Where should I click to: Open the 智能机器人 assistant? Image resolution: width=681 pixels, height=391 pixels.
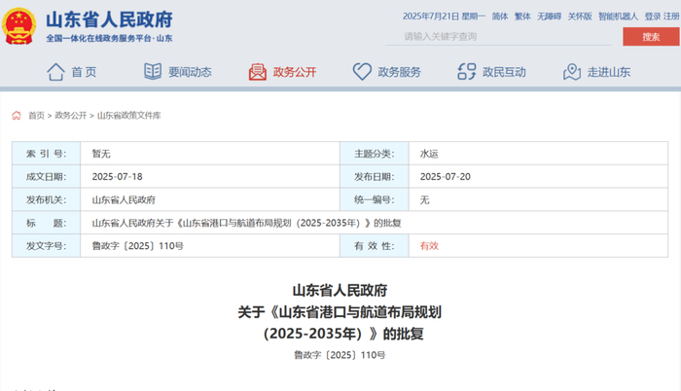point(618,17)
